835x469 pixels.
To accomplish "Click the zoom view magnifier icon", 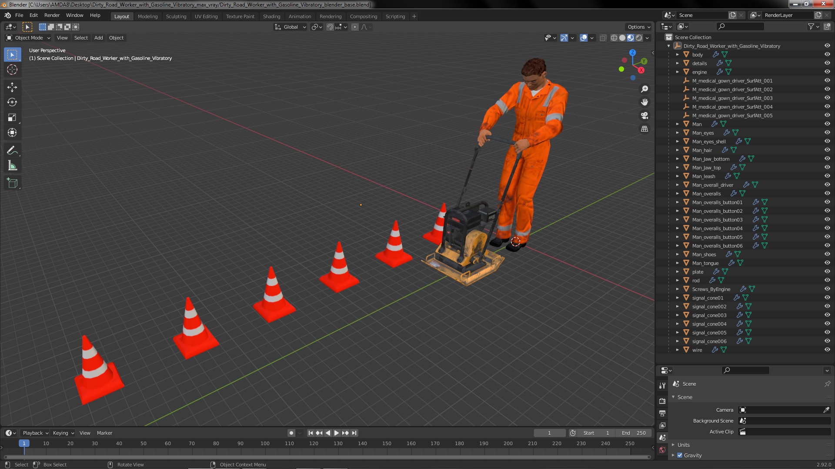I will click(x=645, y=89).
